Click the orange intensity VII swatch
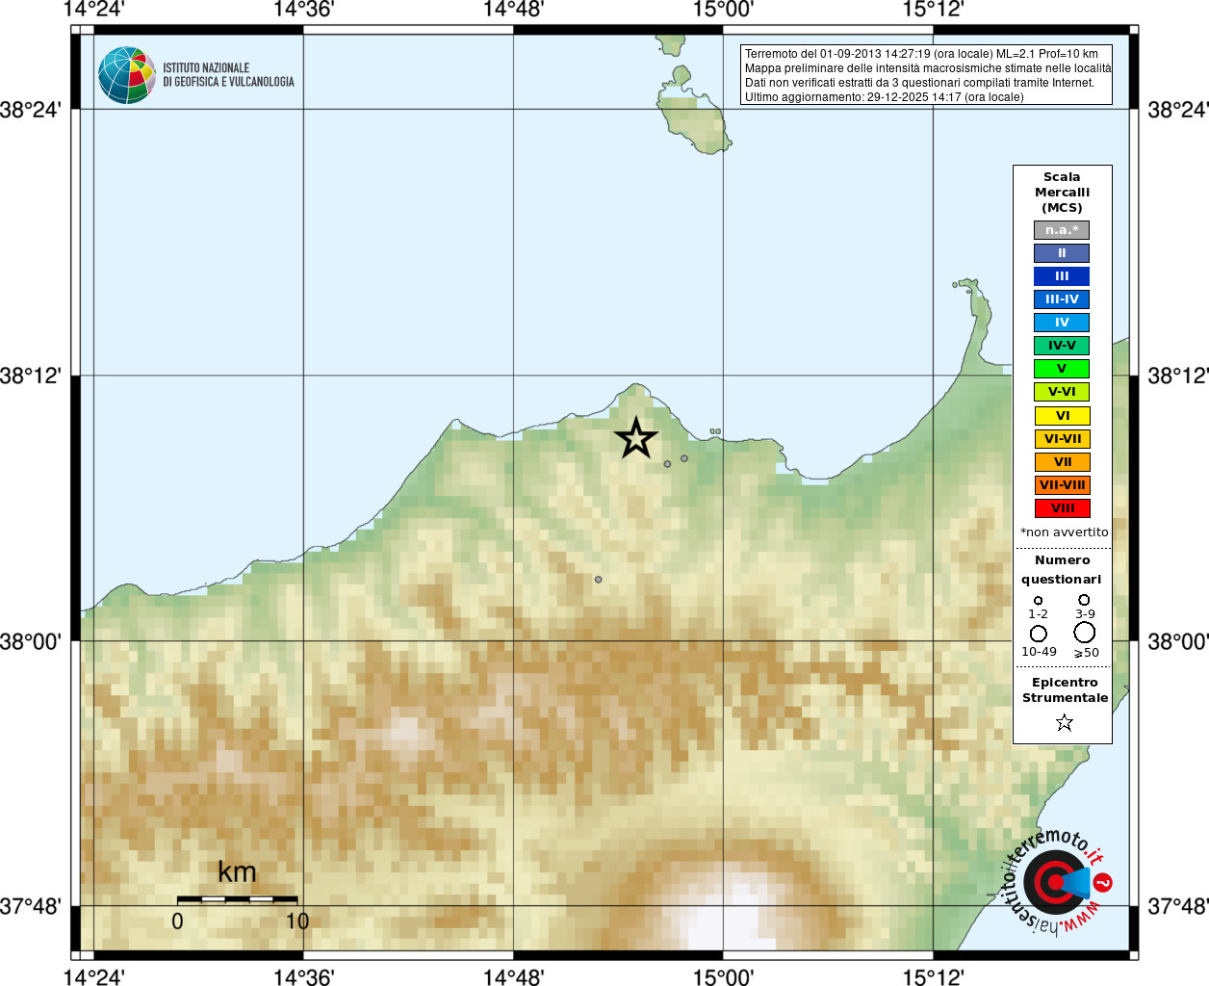This screenshot has width=1209, height=986. [1062, 462]
